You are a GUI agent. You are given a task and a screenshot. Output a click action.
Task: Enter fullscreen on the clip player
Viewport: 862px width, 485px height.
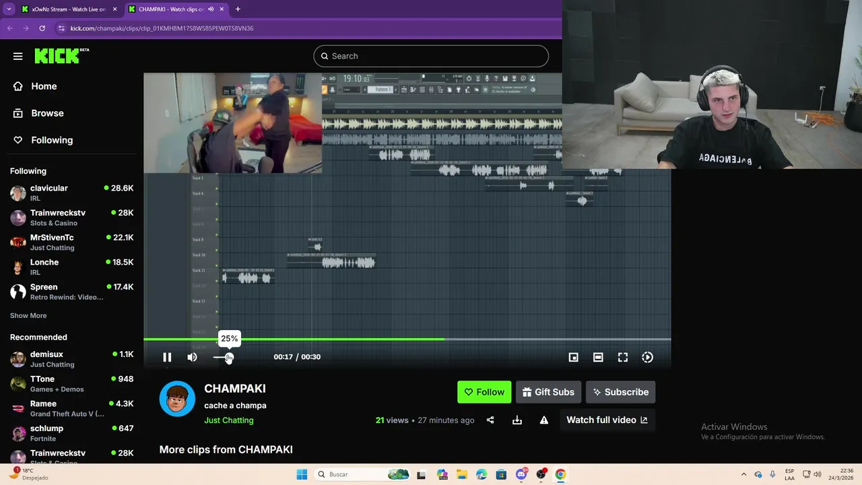click(x=623, y=357)
